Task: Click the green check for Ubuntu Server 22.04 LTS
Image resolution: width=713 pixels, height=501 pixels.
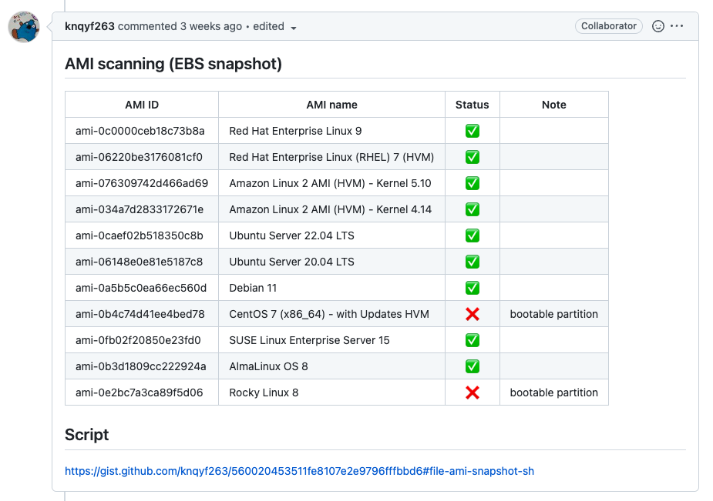Action: pos(473,236)
